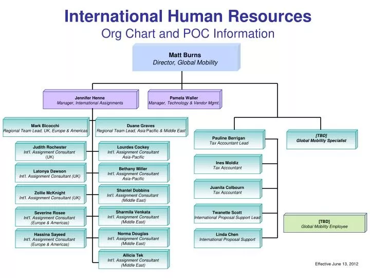The width and height of the screenshot is (370, 278).
Task: Select Twanette Scott Proposal Support Lead box
Action: coord(228,214)
